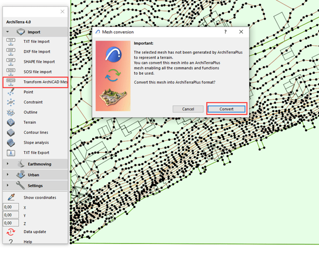Open the Terrain tool
Viewport: 319px width, 255px height.
[30, 122]
